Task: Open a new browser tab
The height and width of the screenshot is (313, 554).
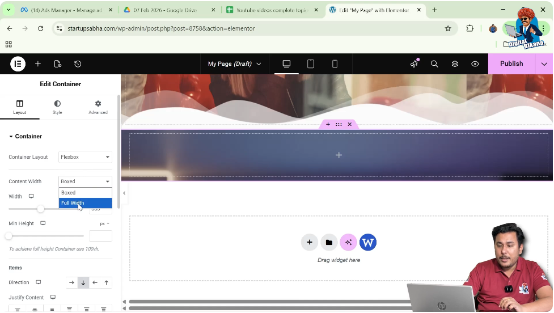Action: pyautogui.click(x=434, y=10)
